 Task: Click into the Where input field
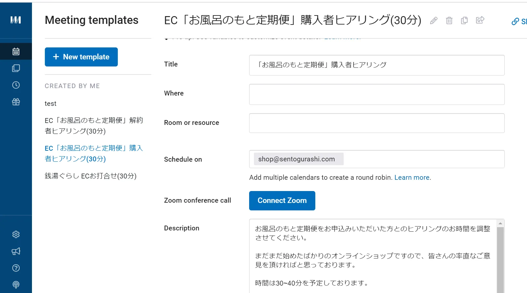click(377, 94)
